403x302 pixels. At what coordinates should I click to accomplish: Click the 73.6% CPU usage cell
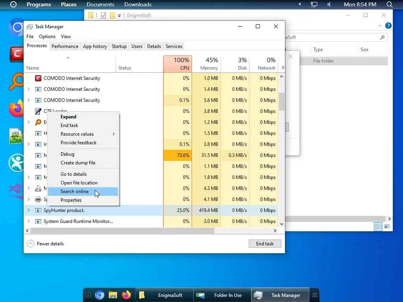177,155
